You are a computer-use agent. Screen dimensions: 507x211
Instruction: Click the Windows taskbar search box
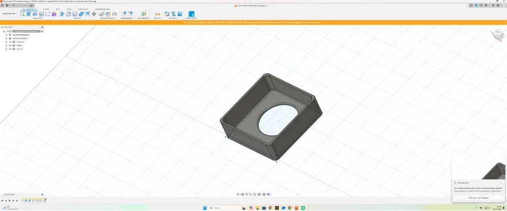coord(226,208)
